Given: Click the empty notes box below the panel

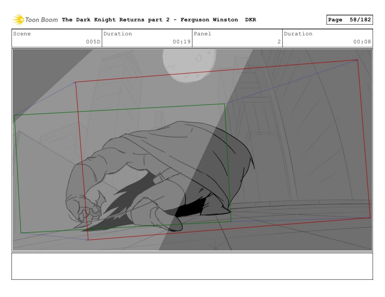Looking at the screenshot, I should (x=192, y=266).
